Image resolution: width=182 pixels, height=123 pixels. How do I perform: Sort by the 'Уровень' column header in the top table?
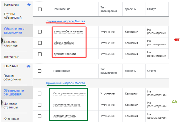[130, 9]
